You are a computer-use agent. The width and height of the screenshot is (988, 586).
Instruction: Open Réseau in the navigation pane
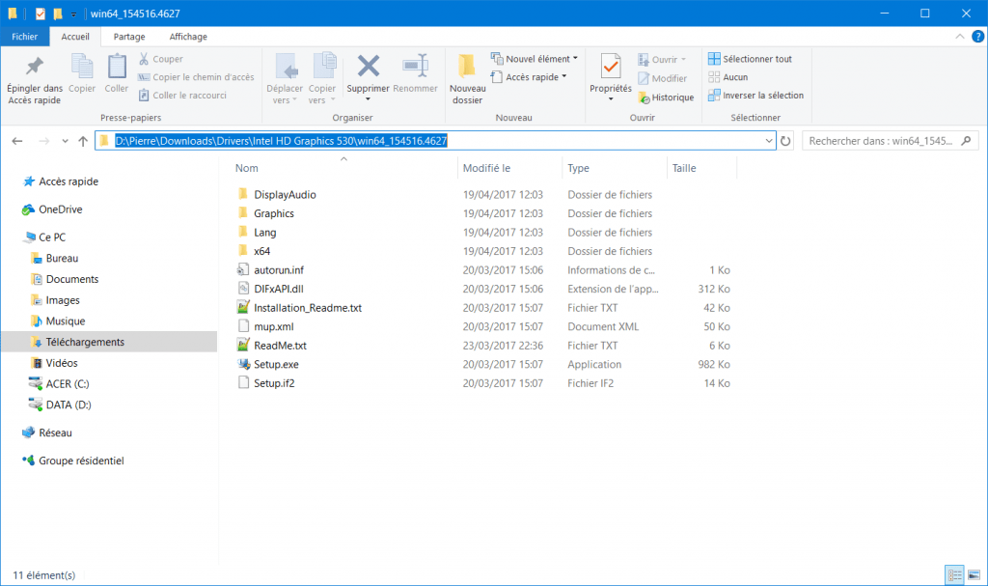point(55,433)
